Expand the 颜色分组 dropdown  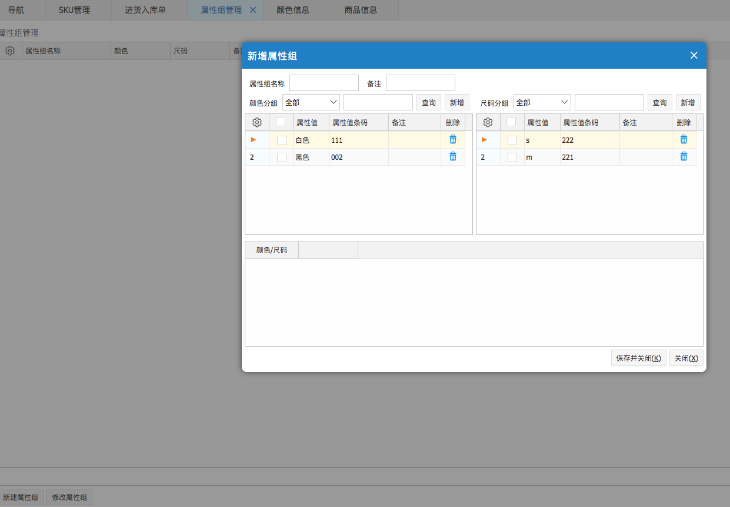coord(311,102)
